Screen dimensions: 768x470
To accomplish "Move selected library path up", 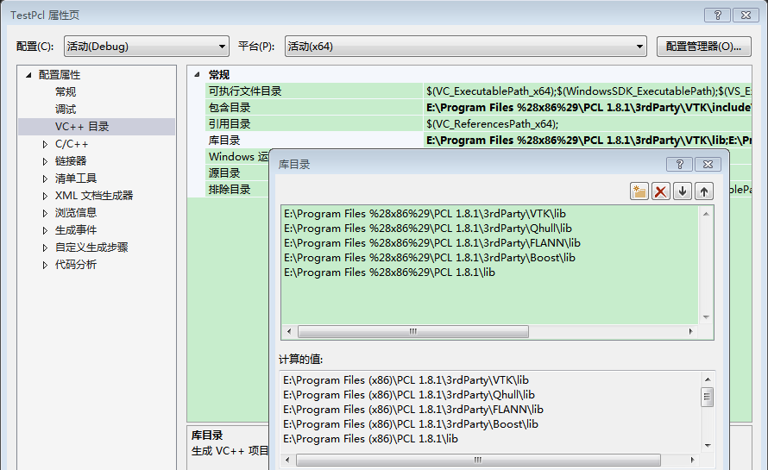I will (704, 191).
